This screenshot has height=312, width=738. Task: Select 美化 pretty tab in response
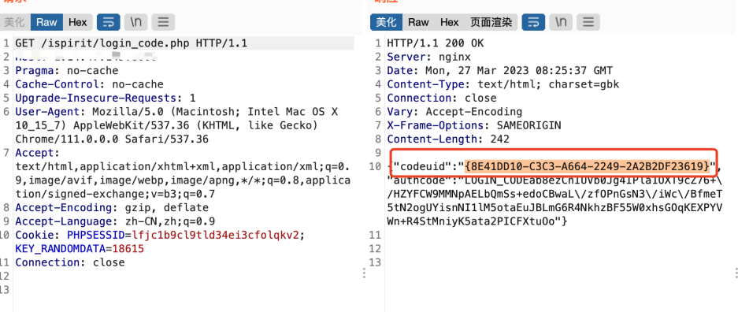[387, 22]
